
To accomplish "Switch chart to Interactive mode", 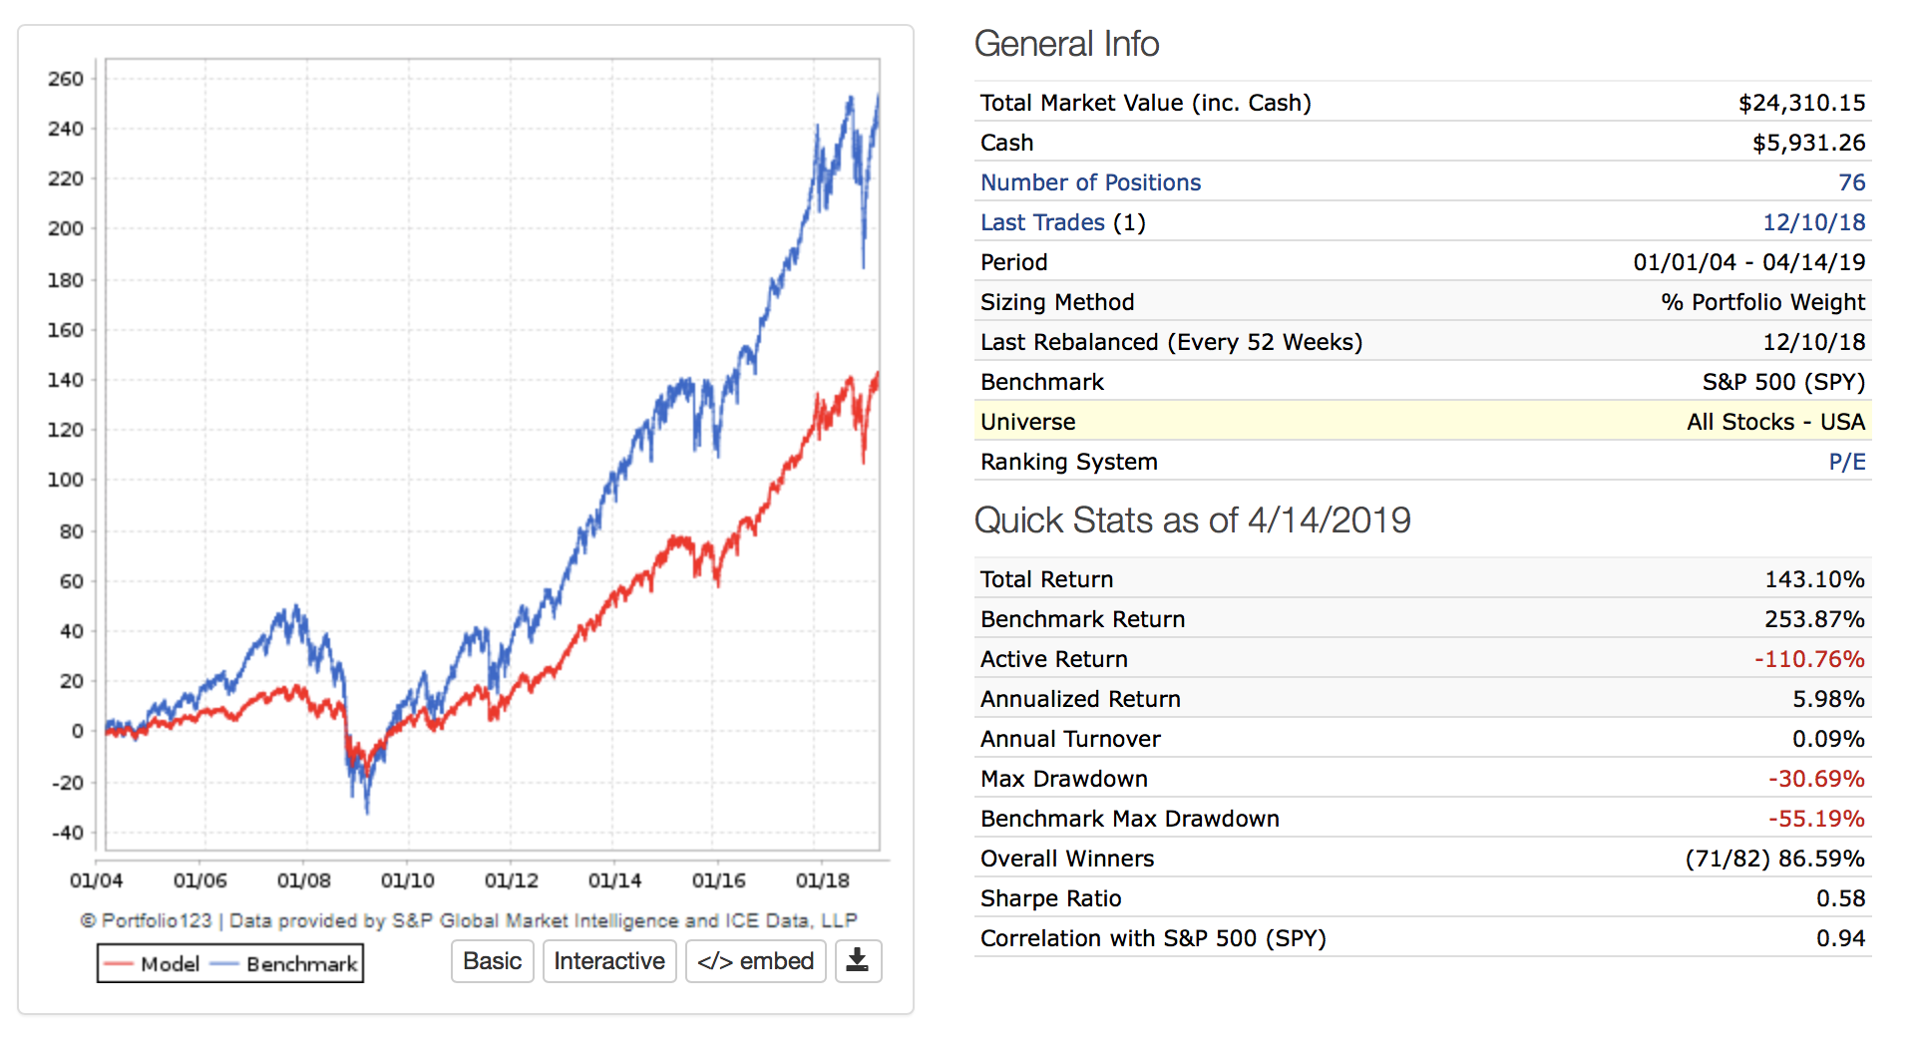I will [x=608, y=961].
